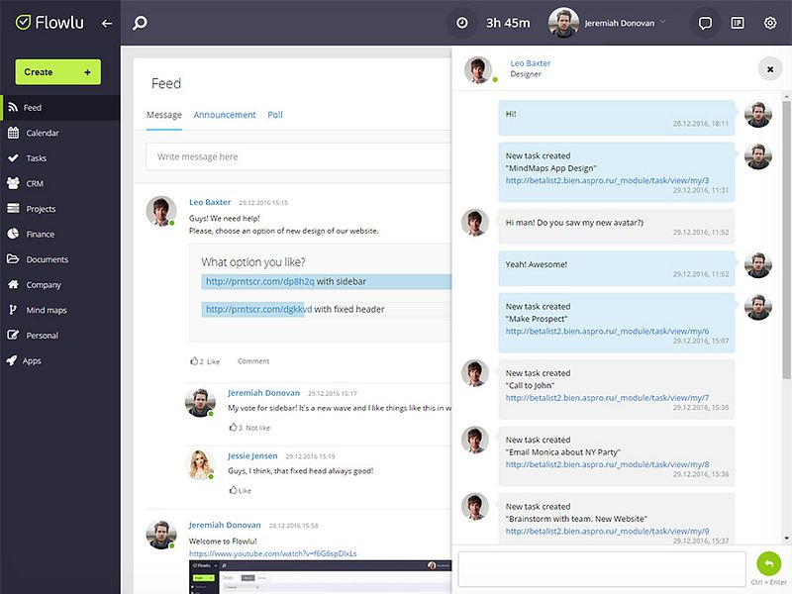This screenshot has height=594, width=792.
Task: Vote for the 'with sidebar' poll option
Action: (327, 281)
